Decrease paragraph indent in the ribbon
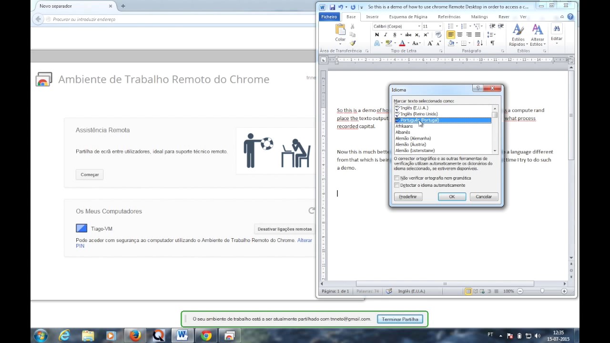Image resolution: width=610 pixels, height=343 pixels. coord(492,26)
